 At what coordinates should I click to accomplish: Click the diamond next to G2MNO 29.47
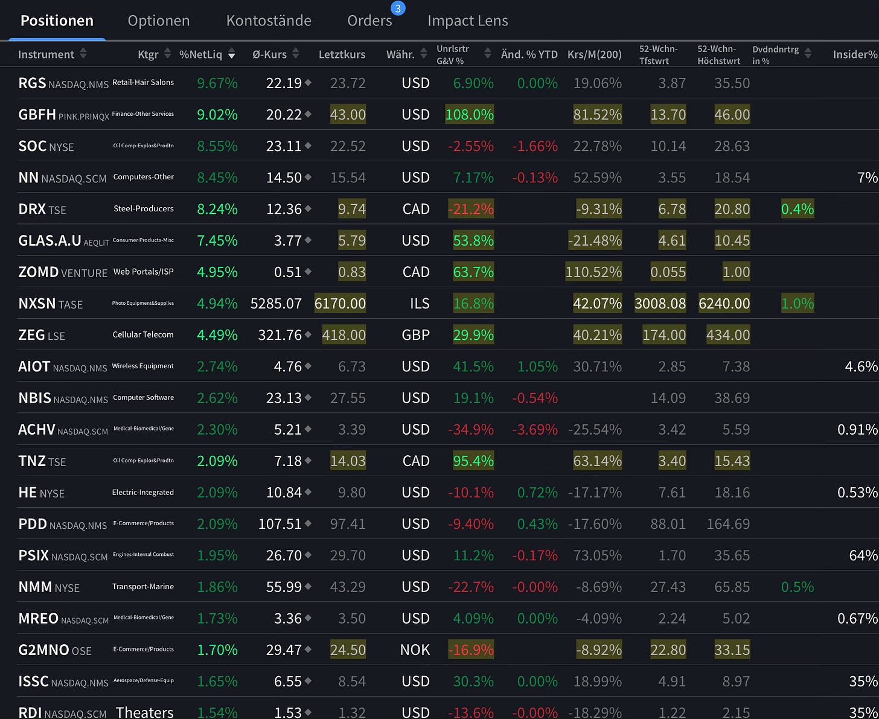308,650
